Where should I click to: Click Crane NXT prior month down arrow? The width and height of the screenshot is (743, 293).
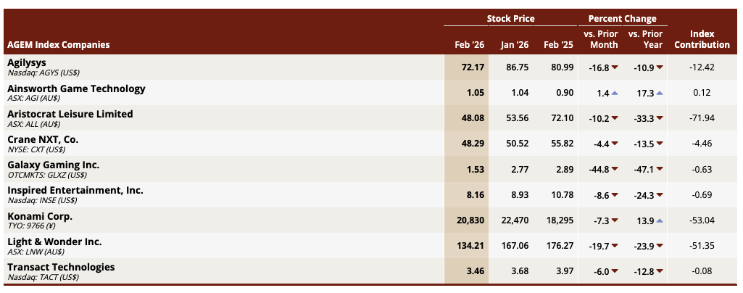coord(615,144)
